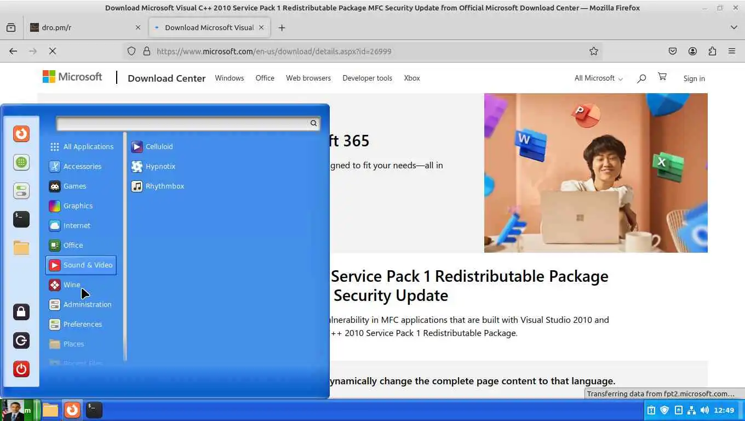
Task: Select Office category
Action: pyautogui.click(x=81, y=245)
